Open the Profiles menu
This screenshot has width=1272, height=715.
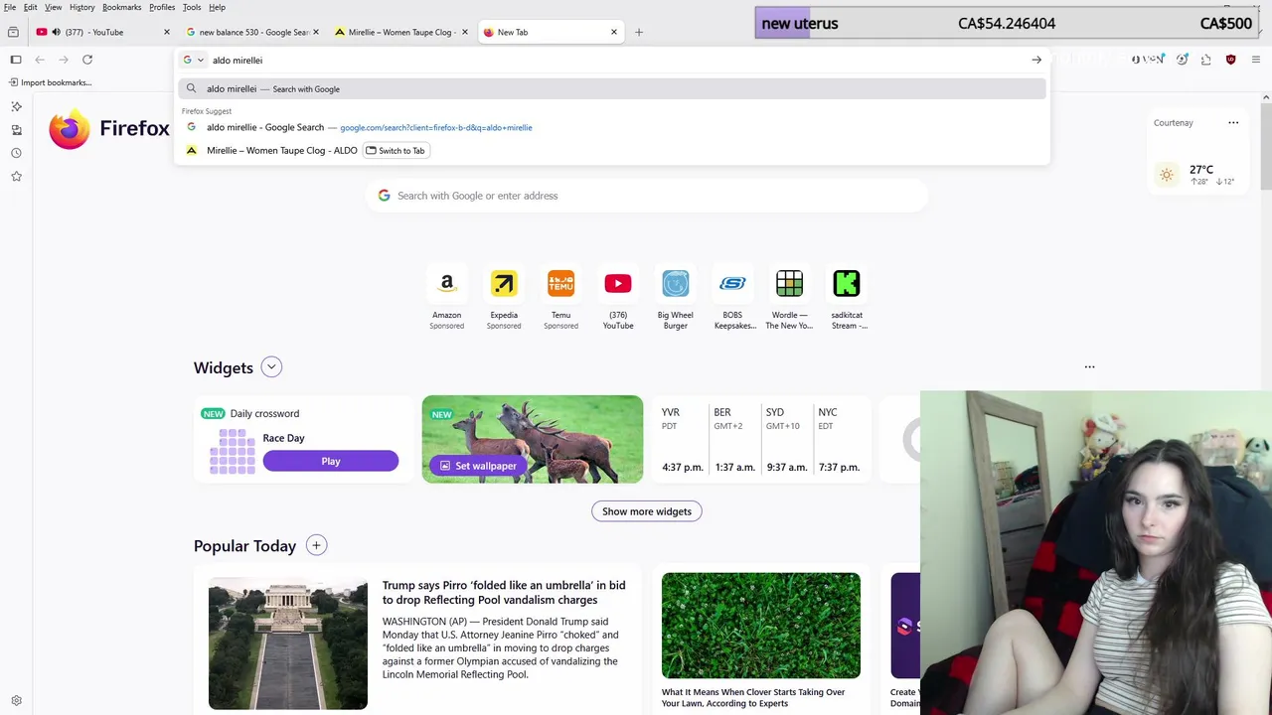[x=162, y=7]
